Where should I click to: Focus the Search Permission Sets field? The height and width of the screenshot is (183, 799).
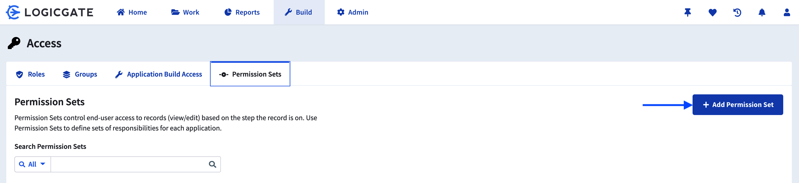pyautogui.click(x=129, y=164)
